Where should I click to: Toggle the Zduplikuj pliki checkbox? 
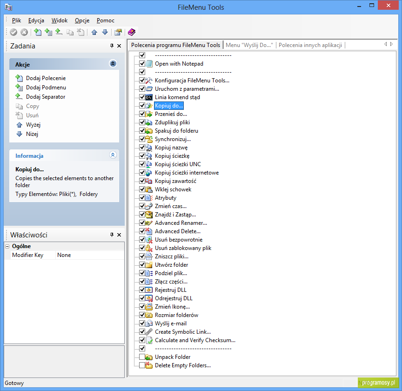pos(142,122)
